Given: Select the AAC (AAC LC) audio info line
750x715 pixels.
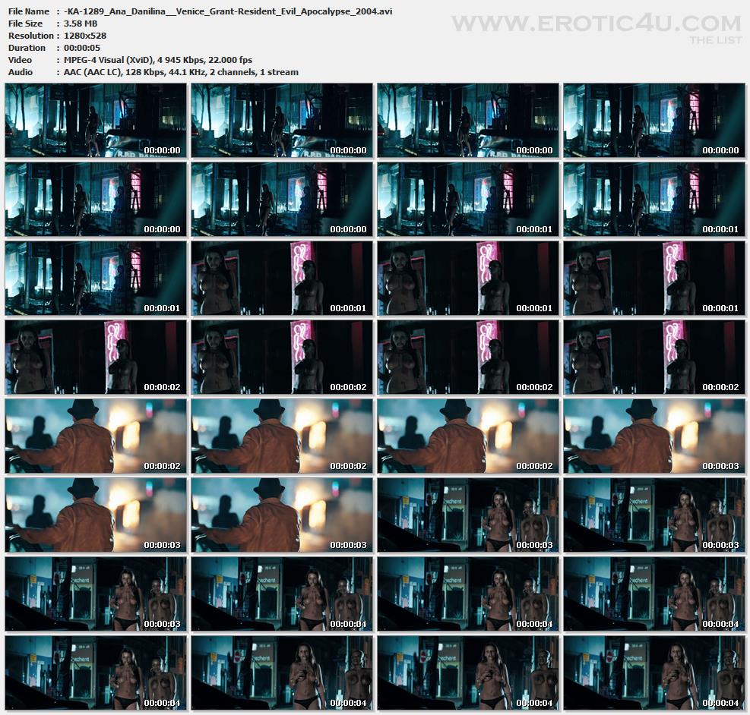Looking at the screenshot, I should point(181,72).
